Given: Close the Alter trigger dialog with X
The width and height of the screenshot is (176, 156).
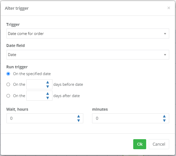Looking at the screenshot, I should [x=169, y=8].
